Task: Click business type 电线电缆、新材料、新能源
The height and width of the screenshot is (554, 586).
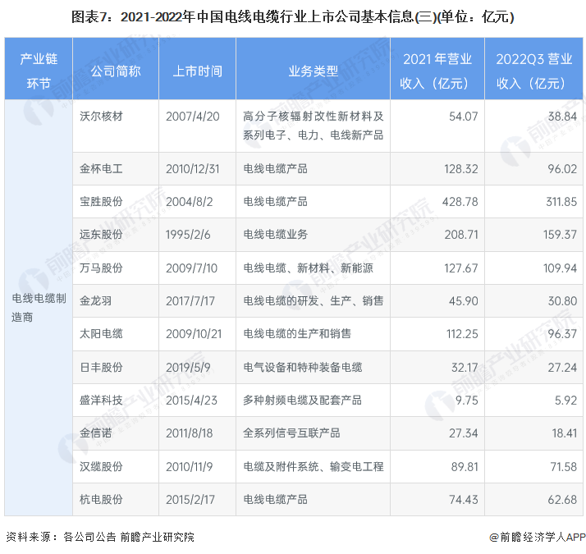Action: [308, 268]
